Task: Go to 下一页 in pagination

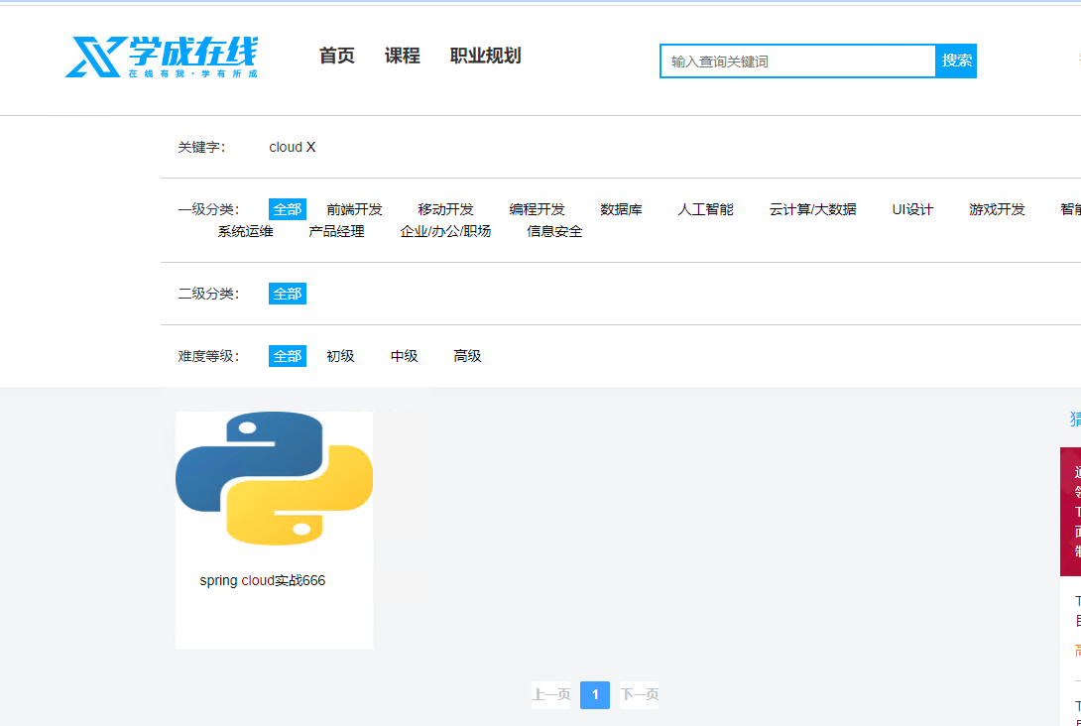Action: [639, 695]
